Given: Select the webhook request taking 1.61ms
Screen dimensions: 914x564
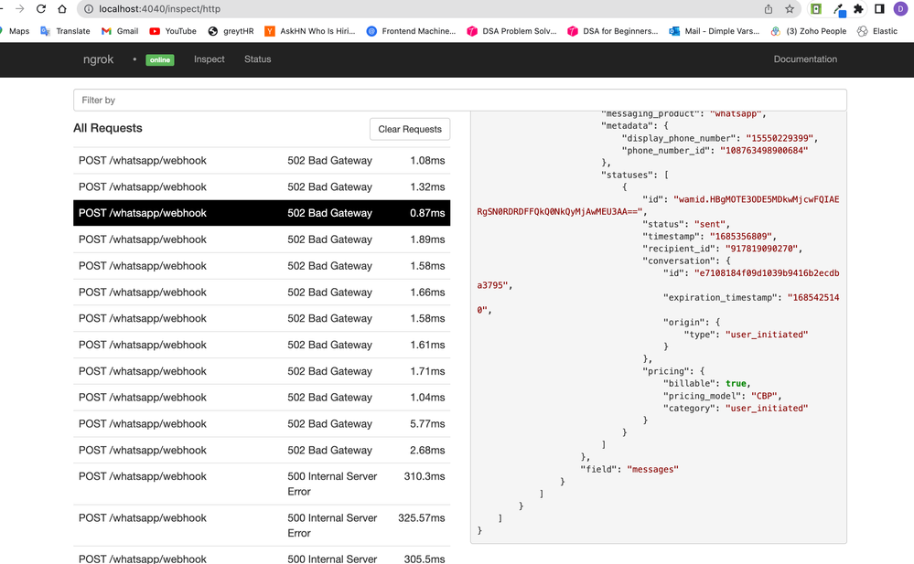Looking at the screenshot, I should coord(262,345).
